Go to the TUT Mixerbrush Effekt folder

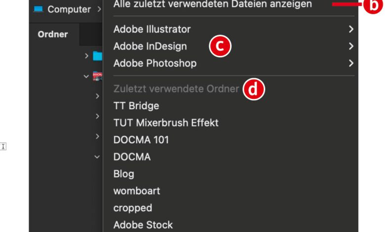(x=166, y=123)
